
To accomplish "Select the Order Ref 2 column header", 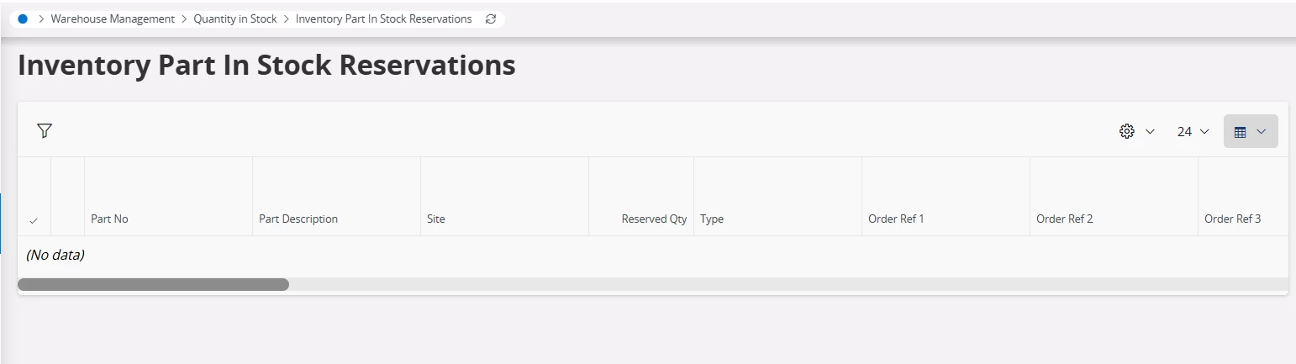I will tap(1064, 219).
